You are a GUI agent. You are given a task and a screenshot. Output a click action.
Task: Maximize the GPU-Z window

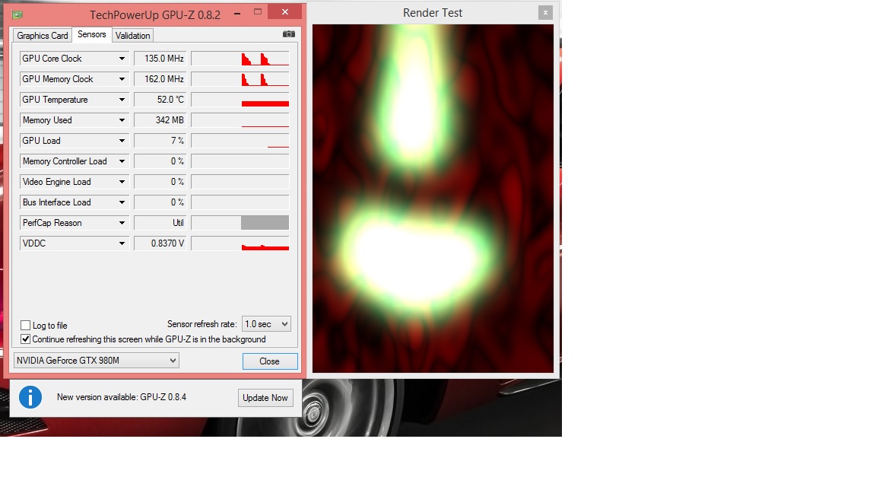(258, 11)
